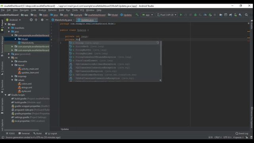Image resolution: width=254 pixels, height=143 pixels.
Task: Toggle the Build Variants side strip button
Action: point(2,106)
